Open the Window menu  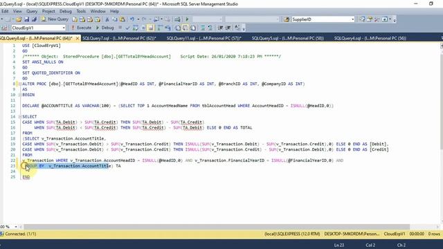(x=98, y=11)
